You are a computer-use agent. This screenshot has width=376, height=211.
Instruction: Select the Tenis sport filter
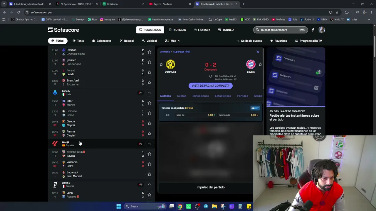click(x=78, y=41)
